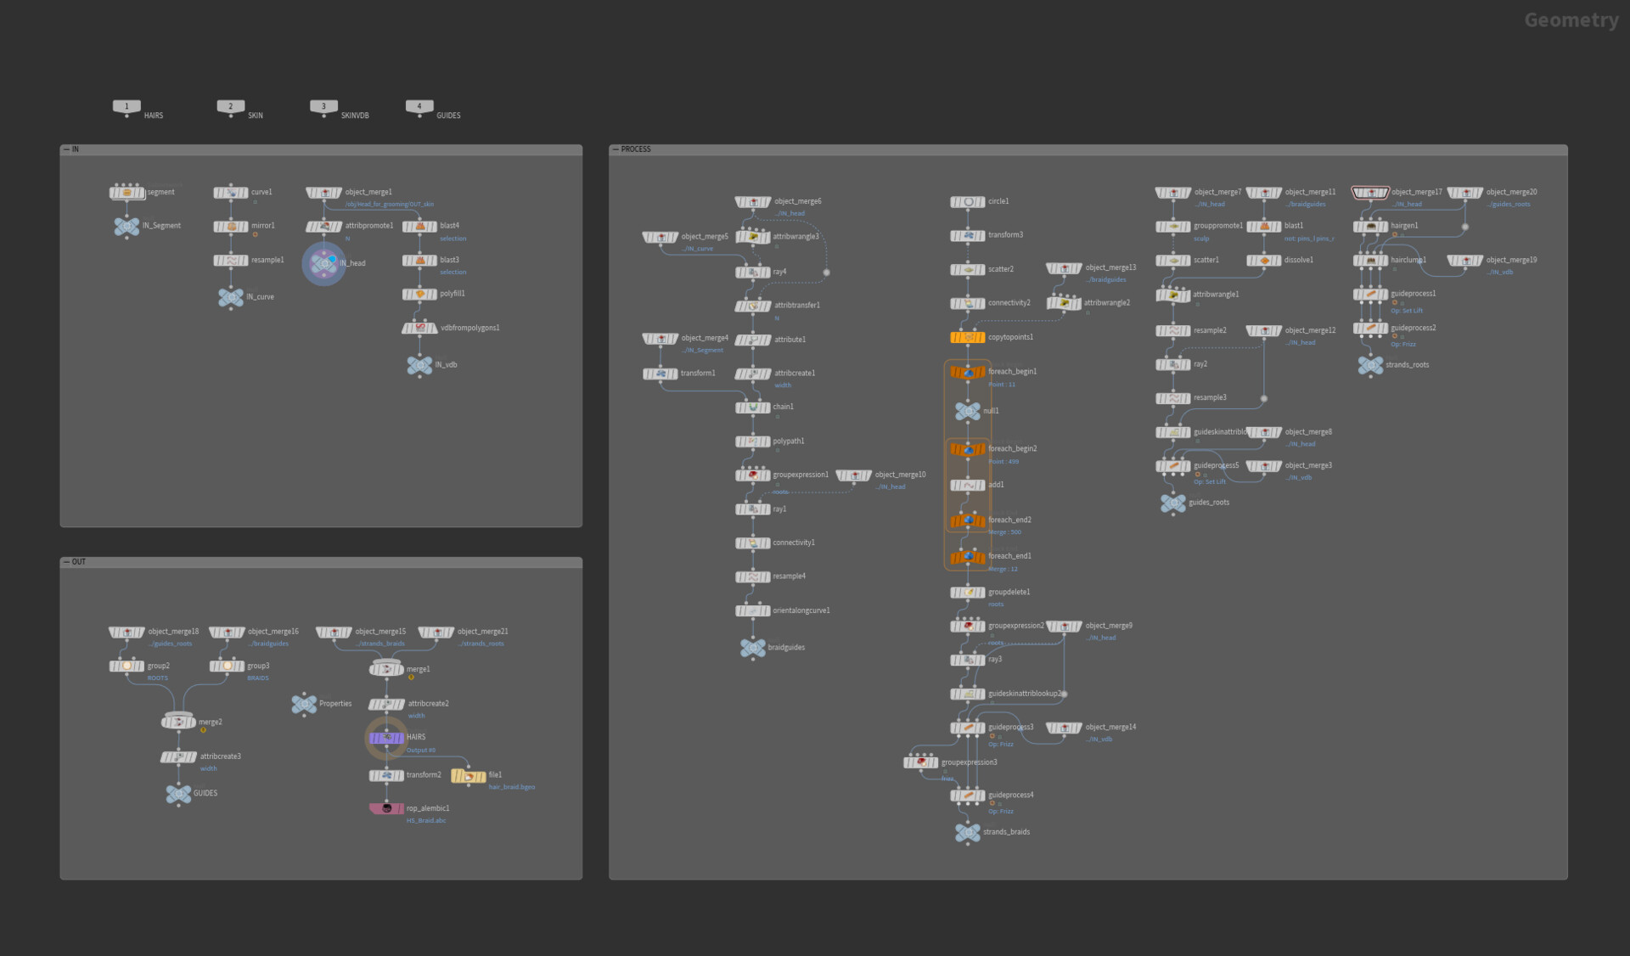The image size is (1630, 956).
Task: Select the strands_braids null node
Action: click(x=967, y=833)
